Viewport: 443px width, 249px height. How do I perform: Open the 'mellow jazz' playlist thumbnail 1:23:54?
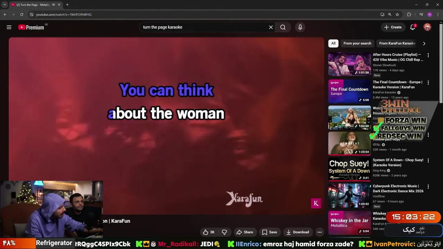tap(349, 143)
